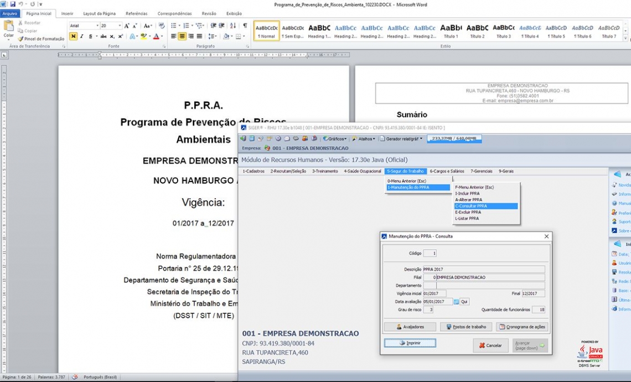The height and width of the screenshot is (382, 631).
Task: Toggle align left in Word ribbon
Action: [173, 36]
